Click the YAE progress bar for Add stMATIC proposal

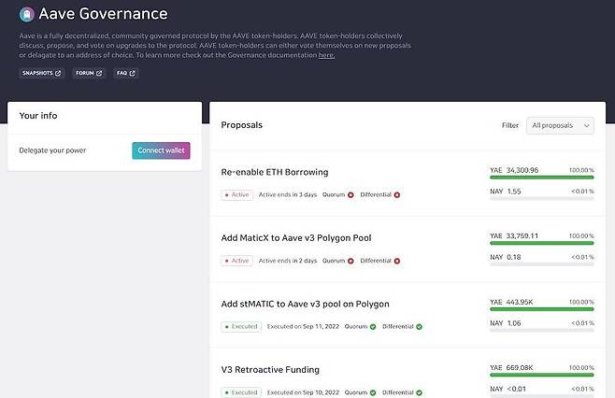pyautogui.click(x=542, y=309)
